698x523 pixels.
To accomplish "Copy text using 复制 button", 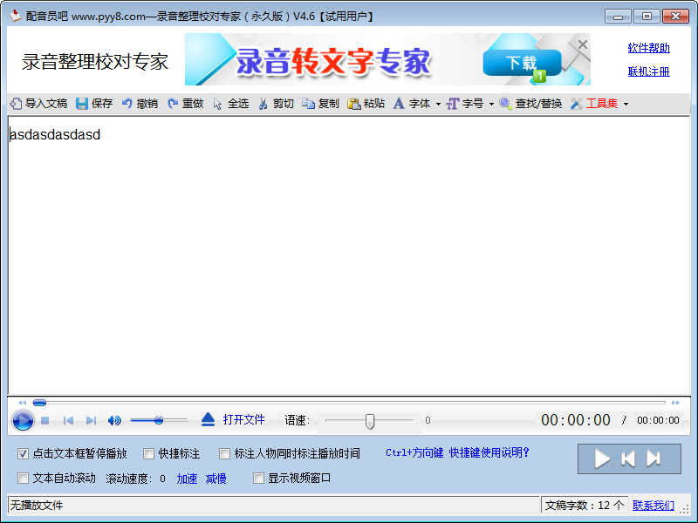I will click(x=320, y=104).
